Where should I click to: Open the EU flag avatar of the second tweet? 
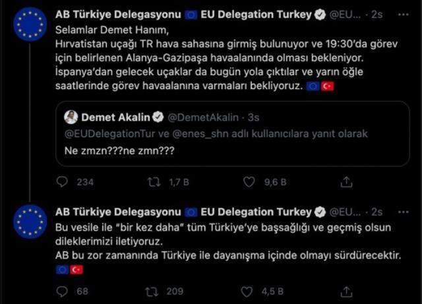point(30,222)
